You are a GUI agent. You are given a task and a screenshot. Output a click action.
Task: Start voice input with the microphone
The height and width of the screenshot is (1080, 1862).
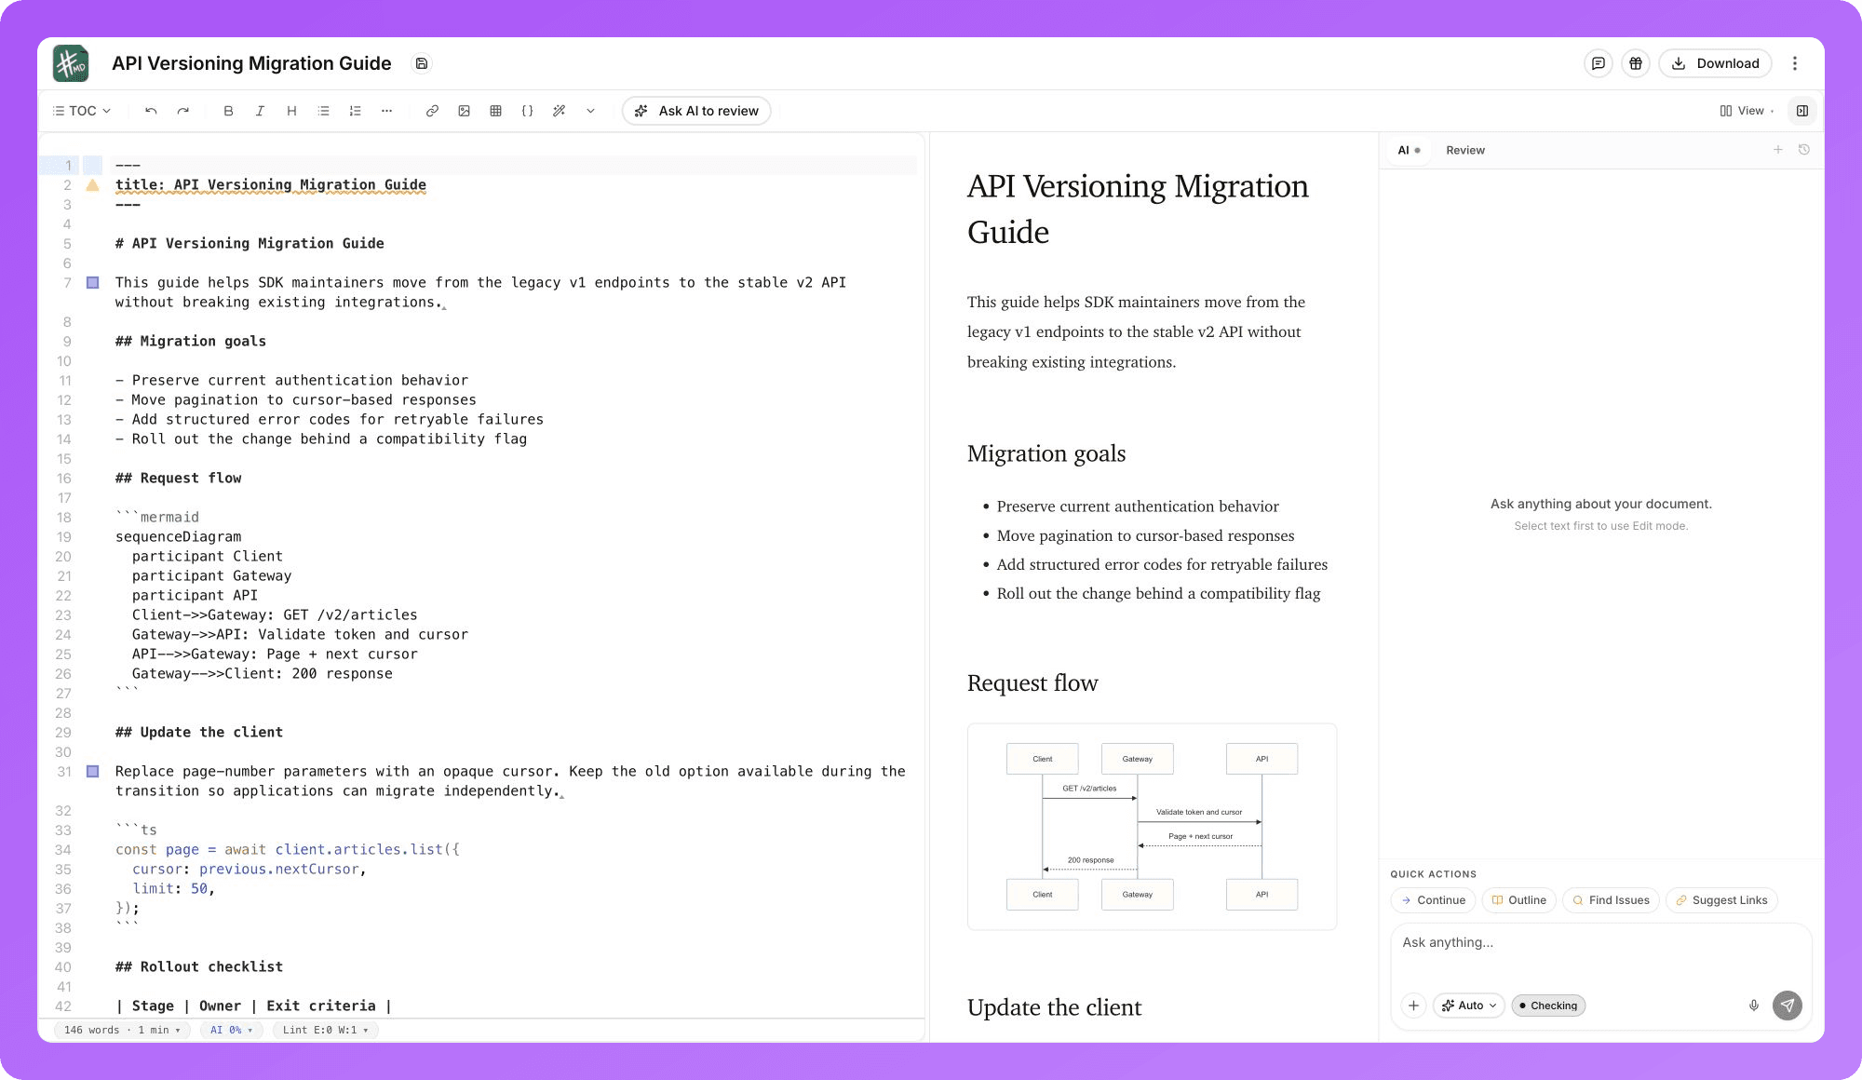pyautogui.click(x=1754, y=1006)
